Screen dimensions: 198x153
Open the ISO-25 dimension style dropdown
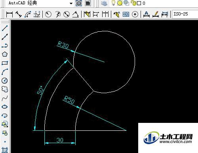click(x=185, y=14)
